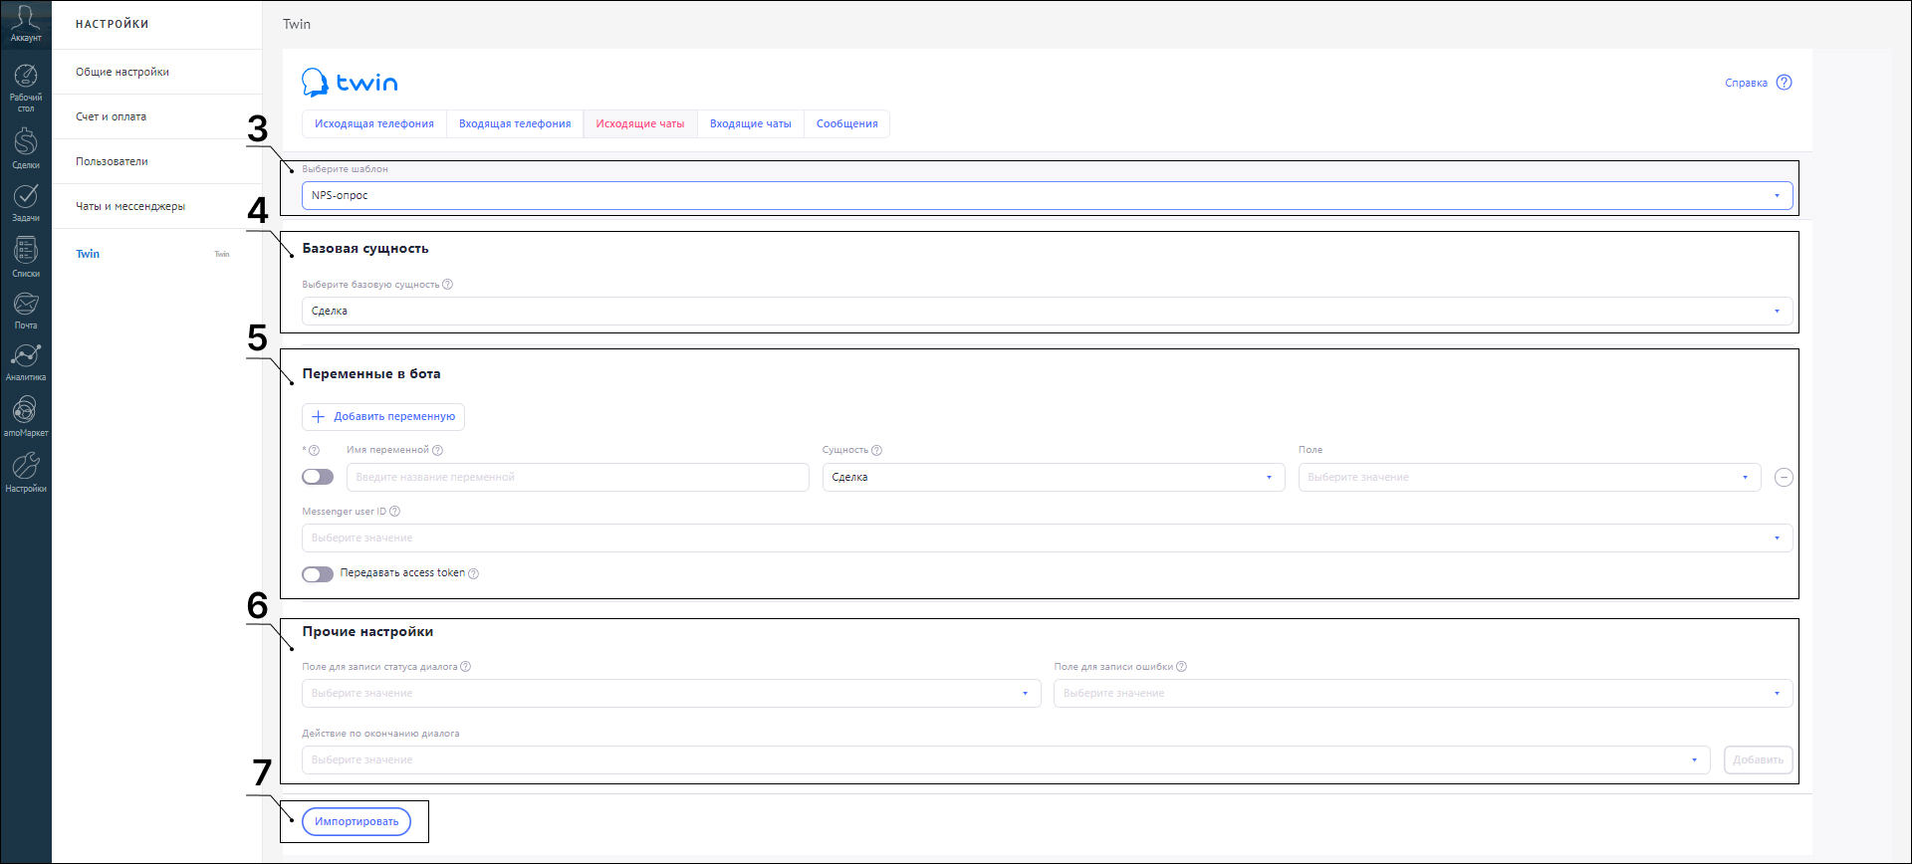Click help icon next to Поле для записи ошибки
Viewport: 1912px width, 864px height.
(x=1181, y=667)
